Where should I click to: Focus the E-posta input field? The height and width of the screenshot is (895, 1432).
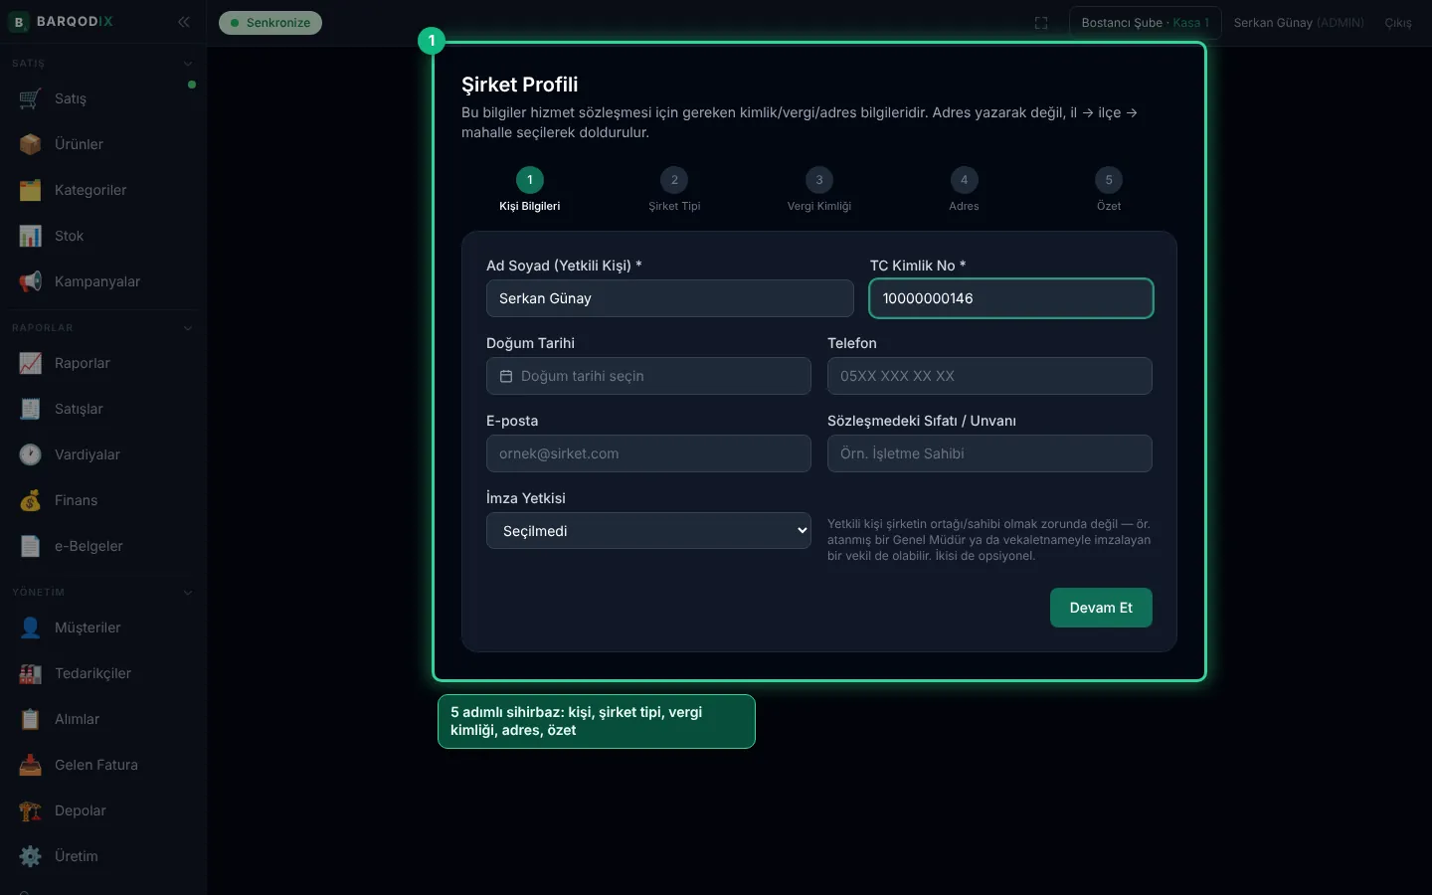coord(648,453)
